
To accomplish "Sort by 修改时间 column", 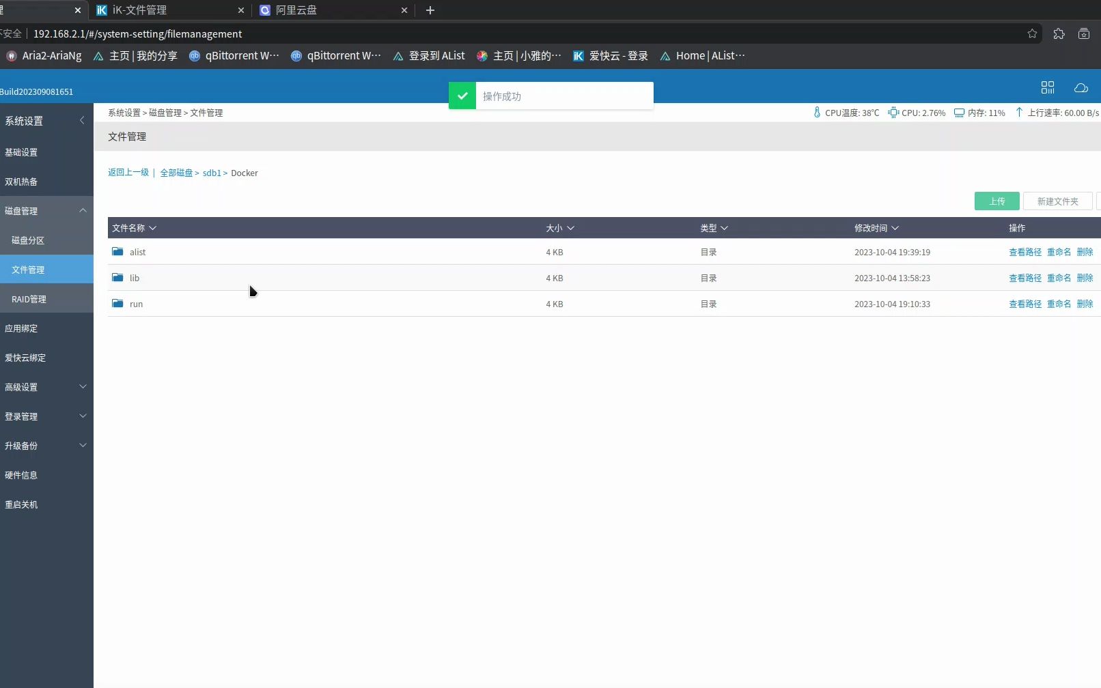I will click(877, 228).
